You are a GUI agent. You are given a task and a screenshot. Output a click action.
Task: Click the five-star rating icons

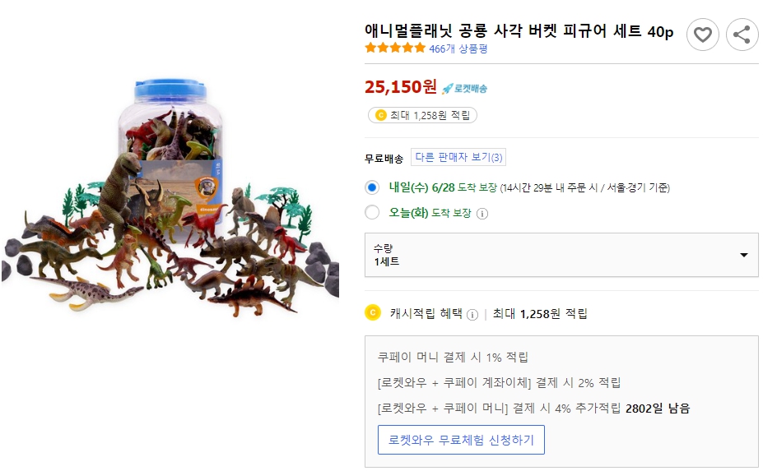point(395,48)
